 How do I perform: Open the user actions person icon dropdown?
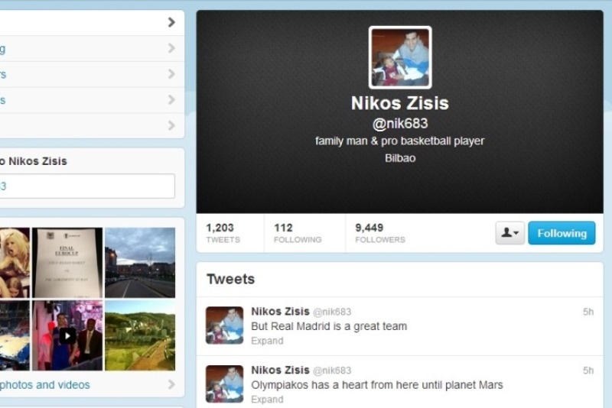pyautogui.click(x=509, y=233)
